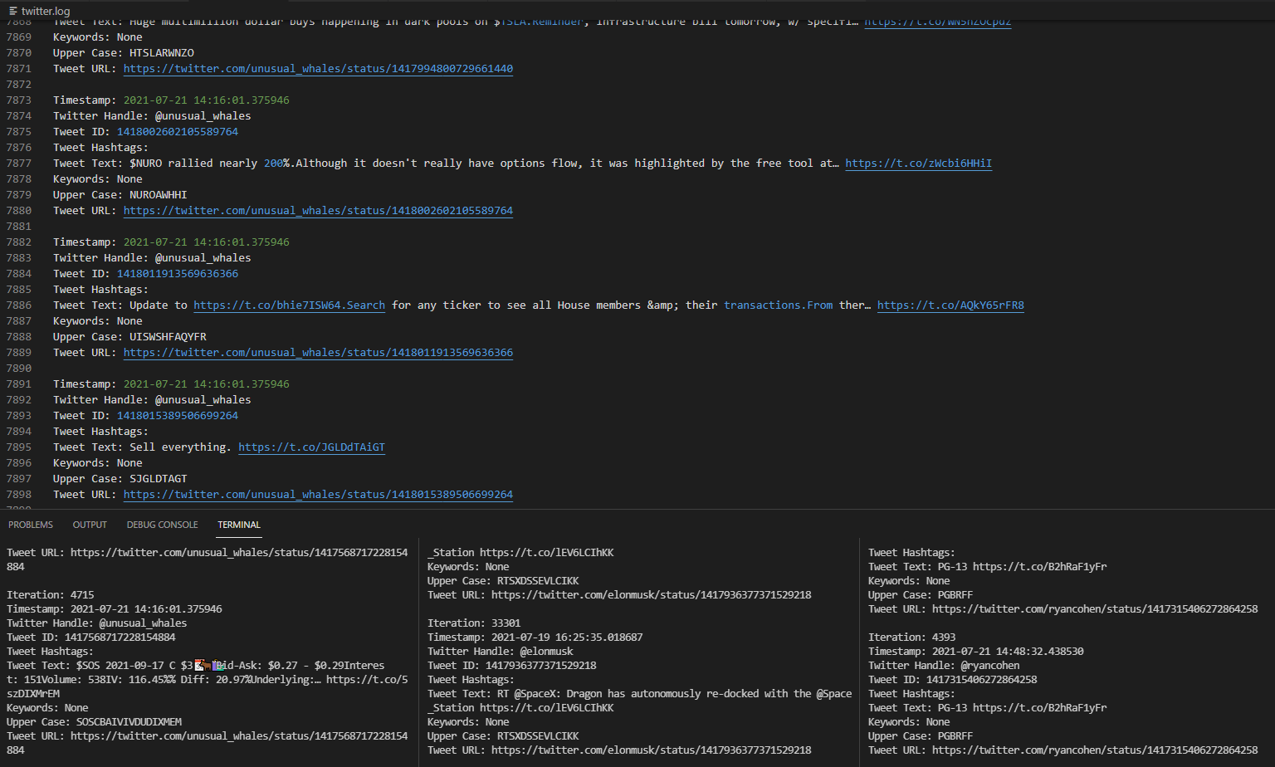Show the DEBUG CONSOLE tab
This screenshot has height=767, width=1275.
point(162,525)
